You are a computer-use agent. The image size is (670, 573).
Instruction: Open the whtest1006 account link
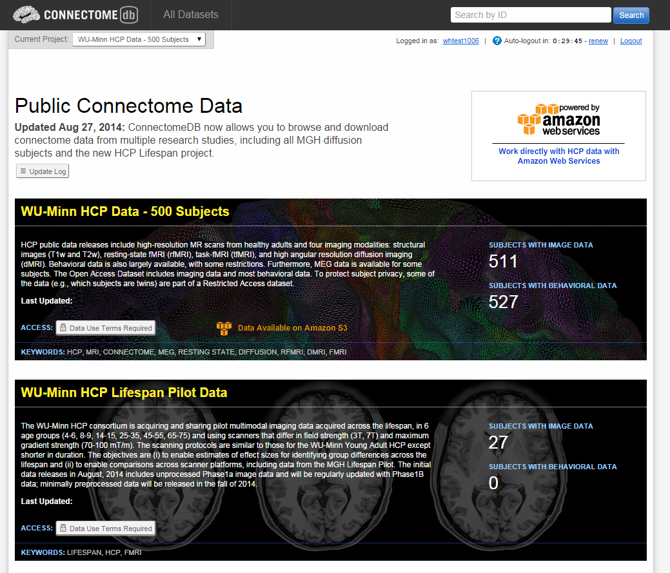tap(460, 41)
